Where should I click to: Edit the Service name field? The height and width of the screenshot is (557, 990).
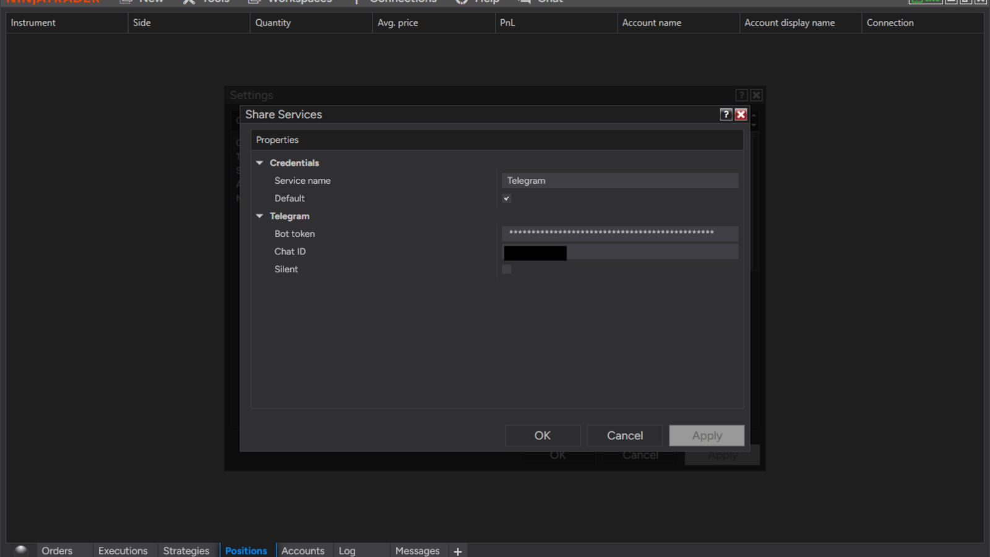pyautogui.click(x=620, y=181)
